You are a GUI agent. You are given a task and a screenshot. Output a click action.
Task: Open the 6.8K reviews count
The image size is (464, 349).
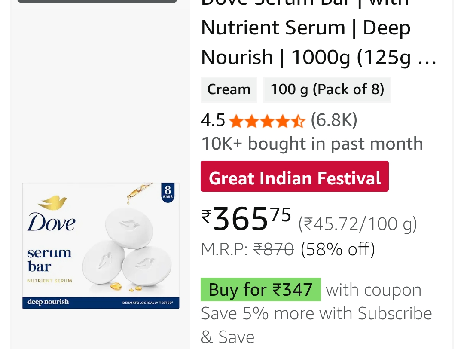(334, 120)
